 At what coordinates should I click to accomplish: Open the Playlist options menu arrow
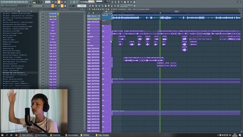coord(88,9)
